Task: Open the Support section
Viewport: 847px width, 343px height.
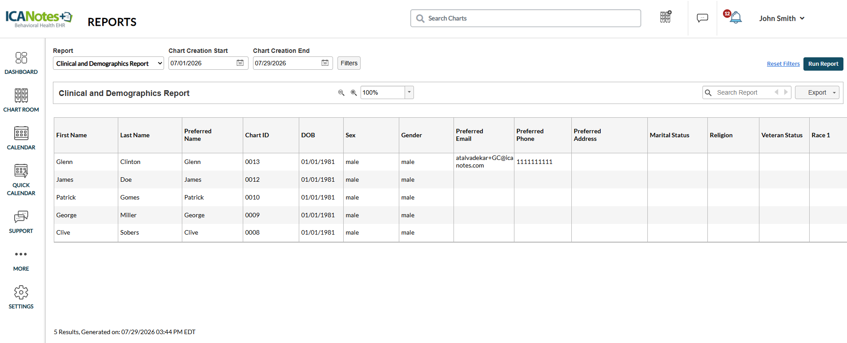Action: tap(21, 222)
